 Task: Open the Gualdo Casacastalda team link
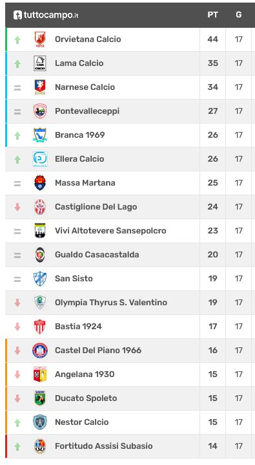[97, 255]
